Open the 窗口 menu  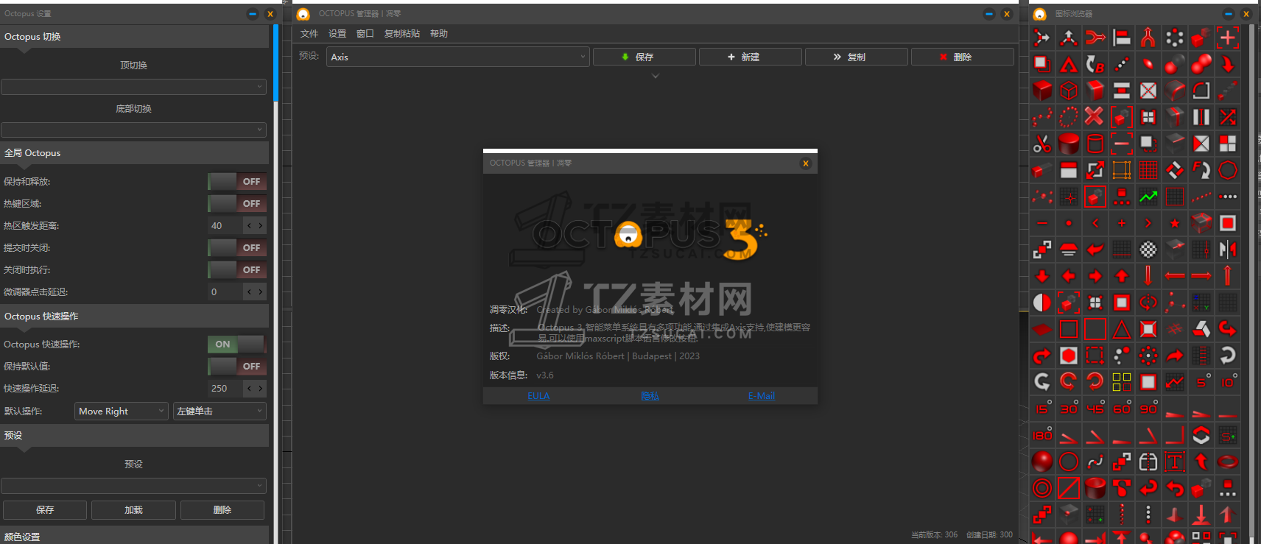[365, 34]
